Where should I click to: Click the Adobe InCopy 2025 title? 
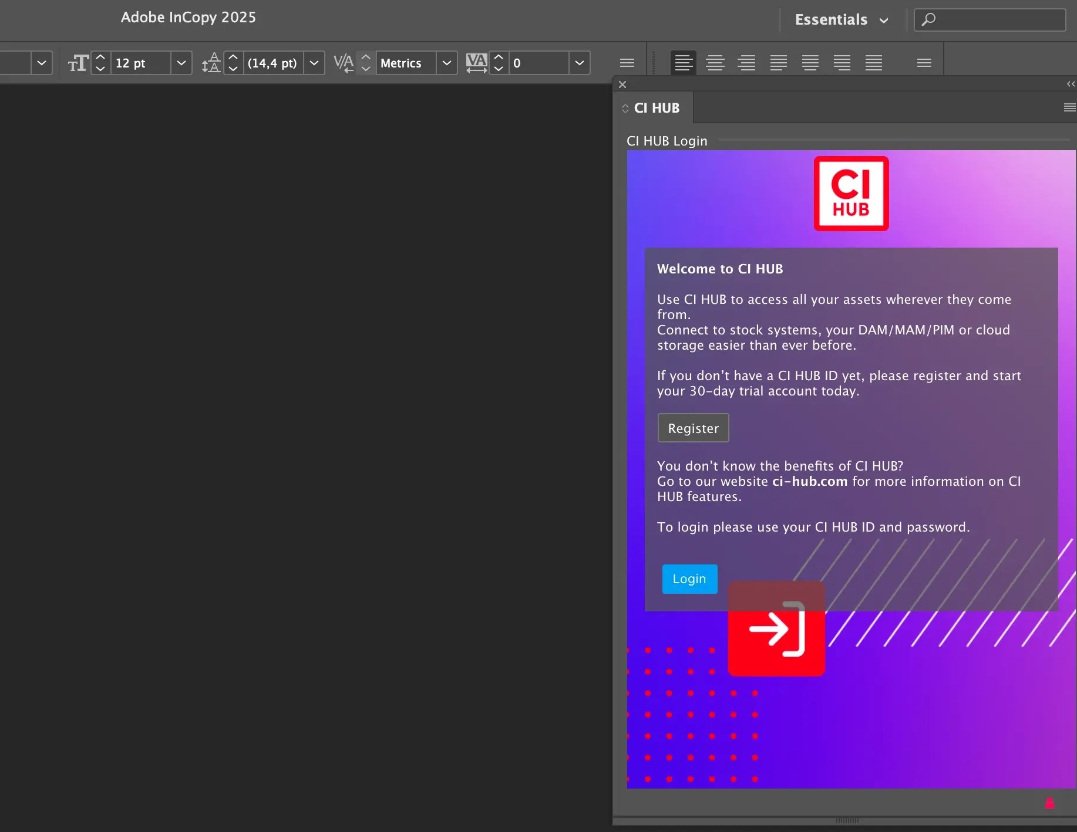click(x=189, y=18)
